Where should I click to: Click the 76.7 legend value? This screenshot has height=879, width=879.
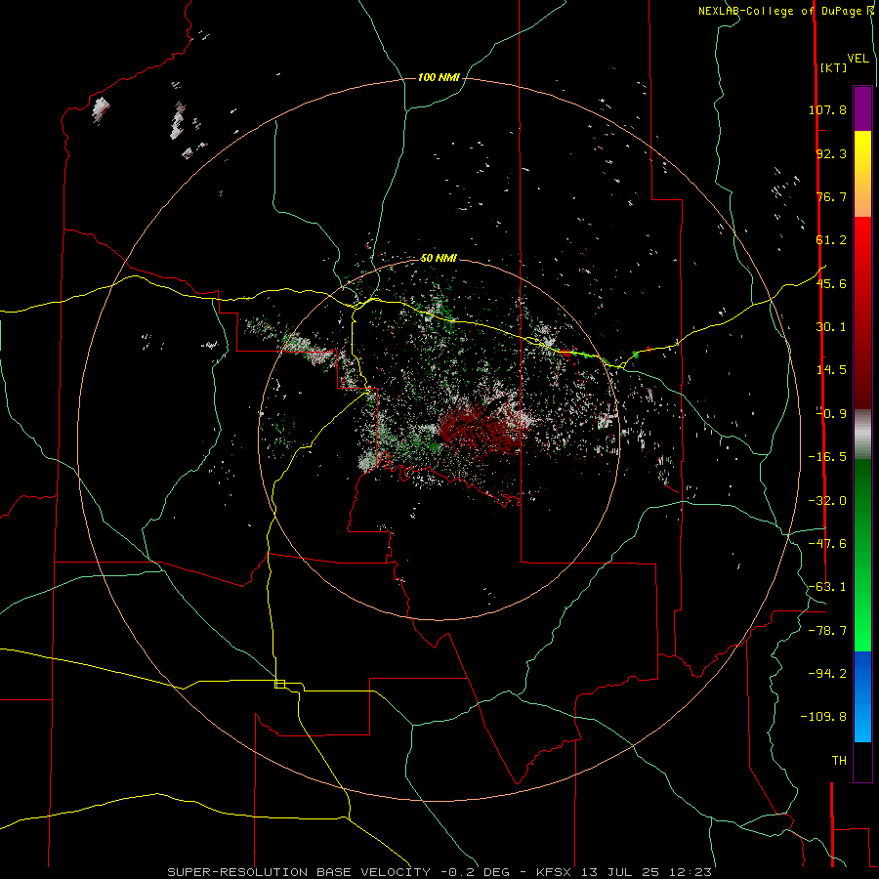pos(831,196)
